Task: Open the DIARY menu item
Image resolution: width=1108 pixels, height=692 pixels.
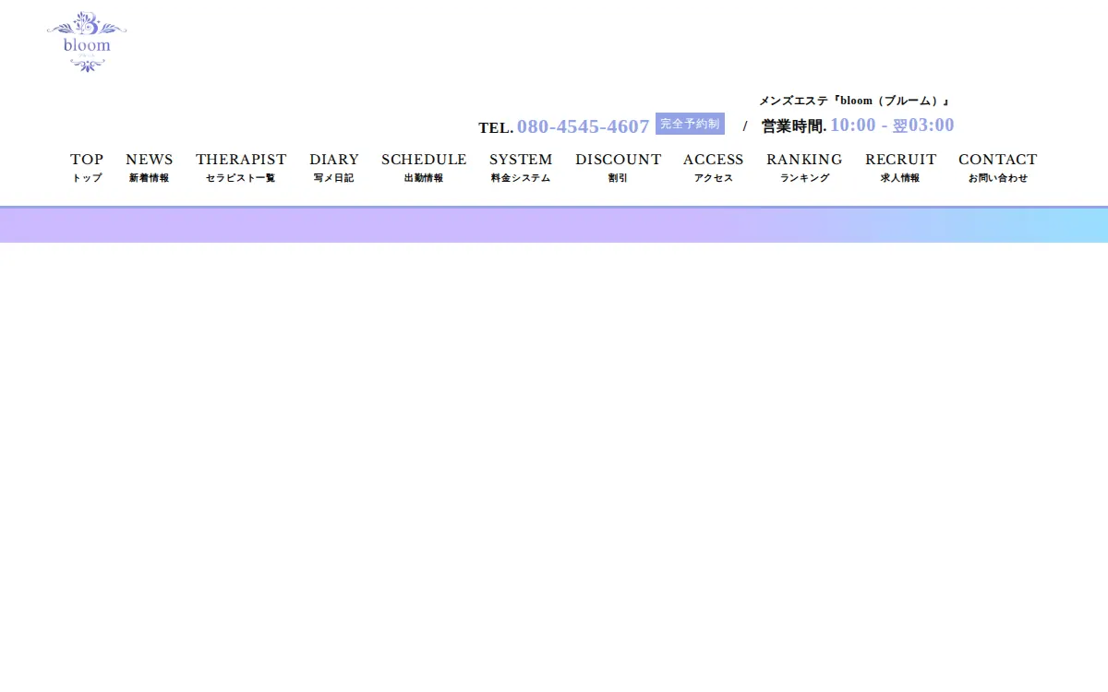Action: [334, 167]
